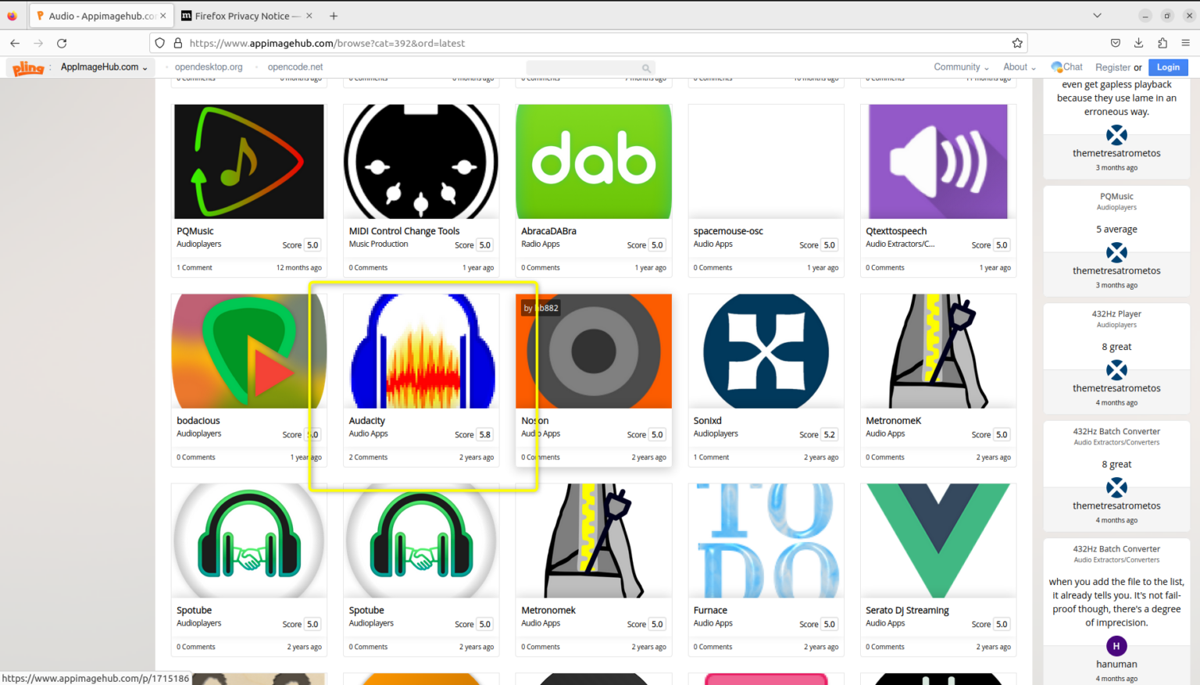Open the opendesktop.org link
This screenshot has height=685, width=1200.
pos(208,67)
